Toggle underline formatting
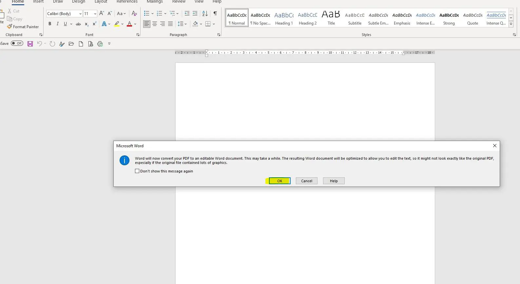 [x=65, y=24]
